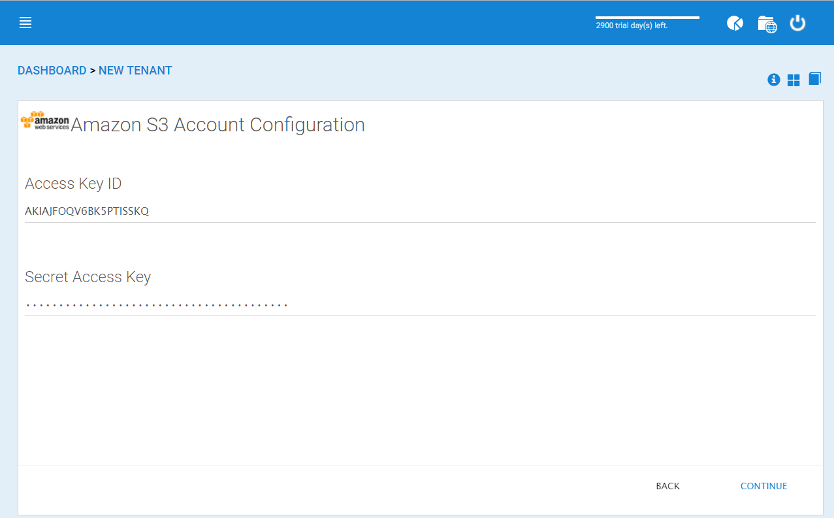Switch to the grid tiles view icon
The height and width of the screenshot is (518, 834).
pos(794,80)
